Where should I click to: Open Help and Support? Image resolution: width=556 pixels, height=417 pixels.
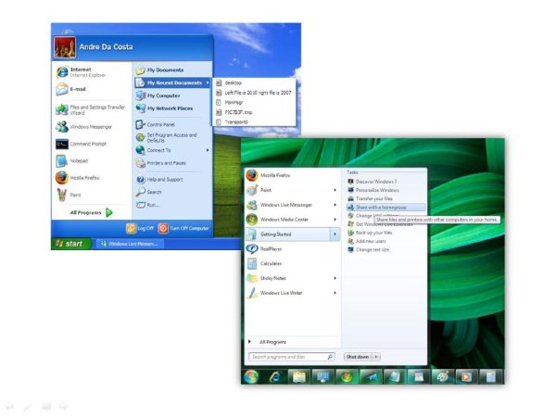pos(159,180)
